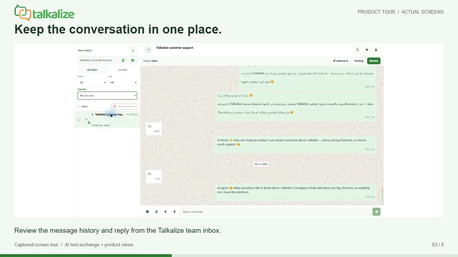Open the Talkalize Customer Sup... chat row
This screenshot has height=257, width=458.
click(107, 120)
